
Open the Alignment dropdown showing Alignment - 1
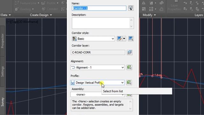(98, 67)
